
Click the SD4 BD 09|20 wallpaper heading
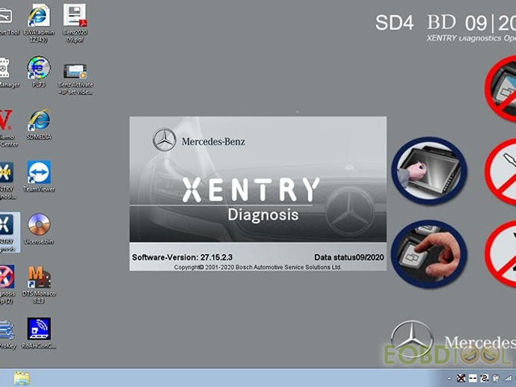pyautogui.click(x=446, y=23)
